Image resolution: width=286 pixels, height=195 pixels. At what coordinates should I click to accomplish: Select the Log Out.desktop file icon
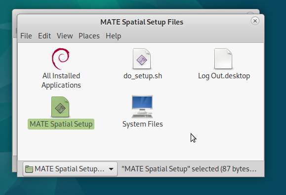[x=223, y=59]
